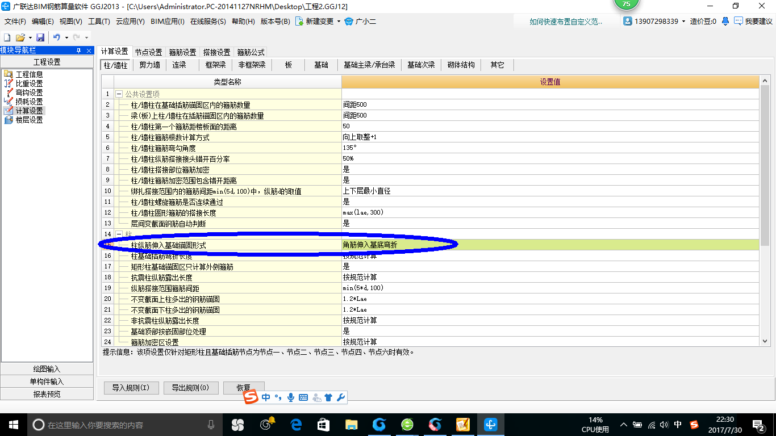
Task: Select the 框架梁 sub-tab
Action: point(215,65)
